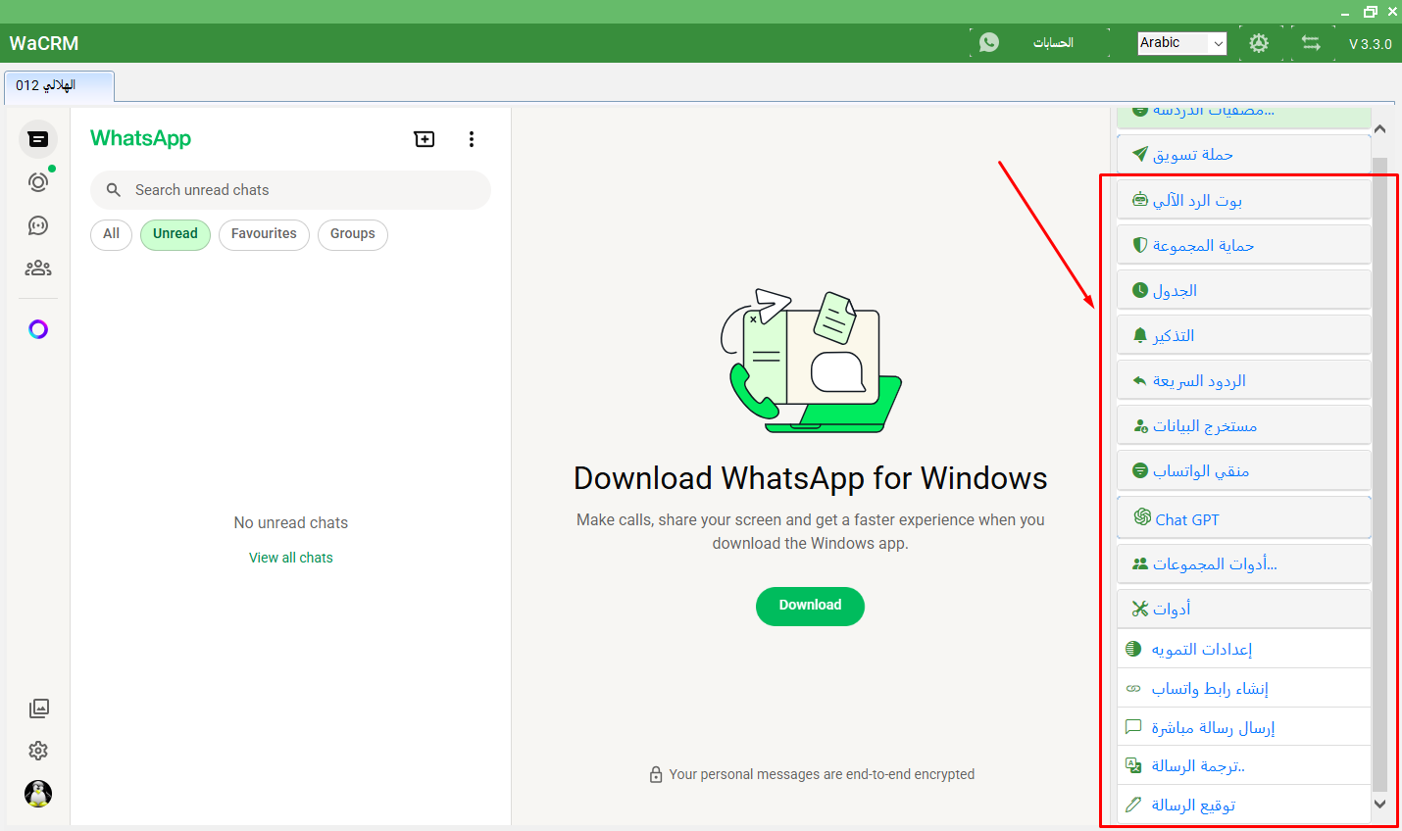This screenshot has height=831, width=1402.
Task: Collapse the أدوات tools section
Action: pos(1243,609)
